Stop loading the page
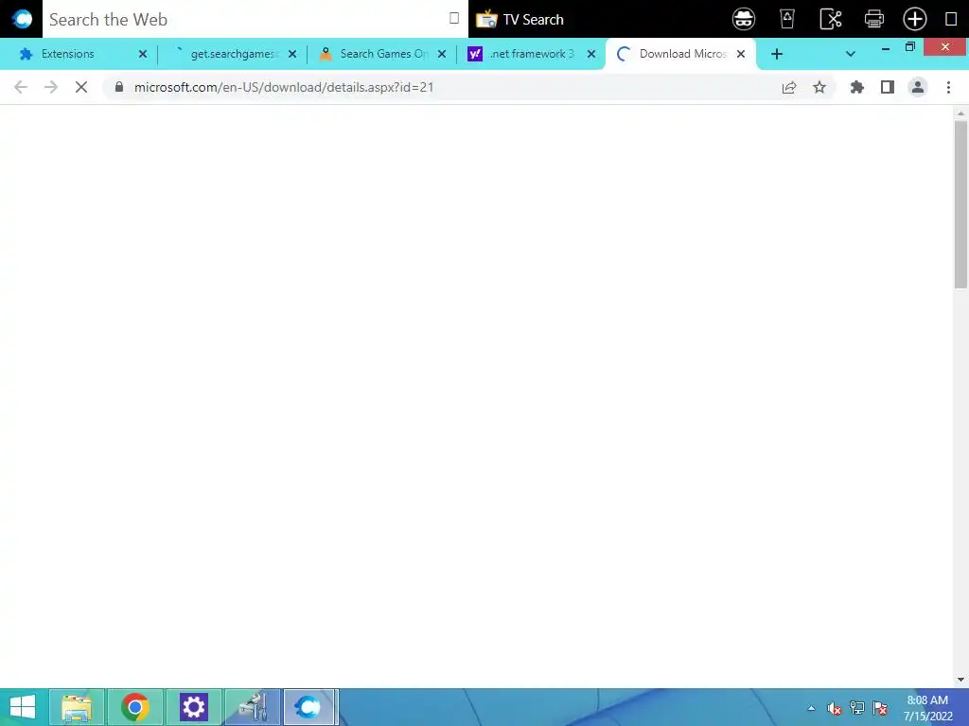 click(x=81, y=87)
